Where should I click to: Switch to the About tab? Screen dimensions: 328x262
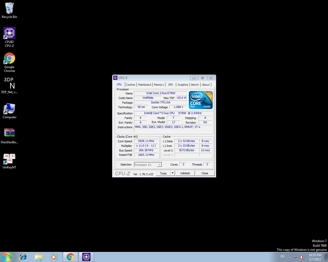pyautogui.click(x=206, y=85)
